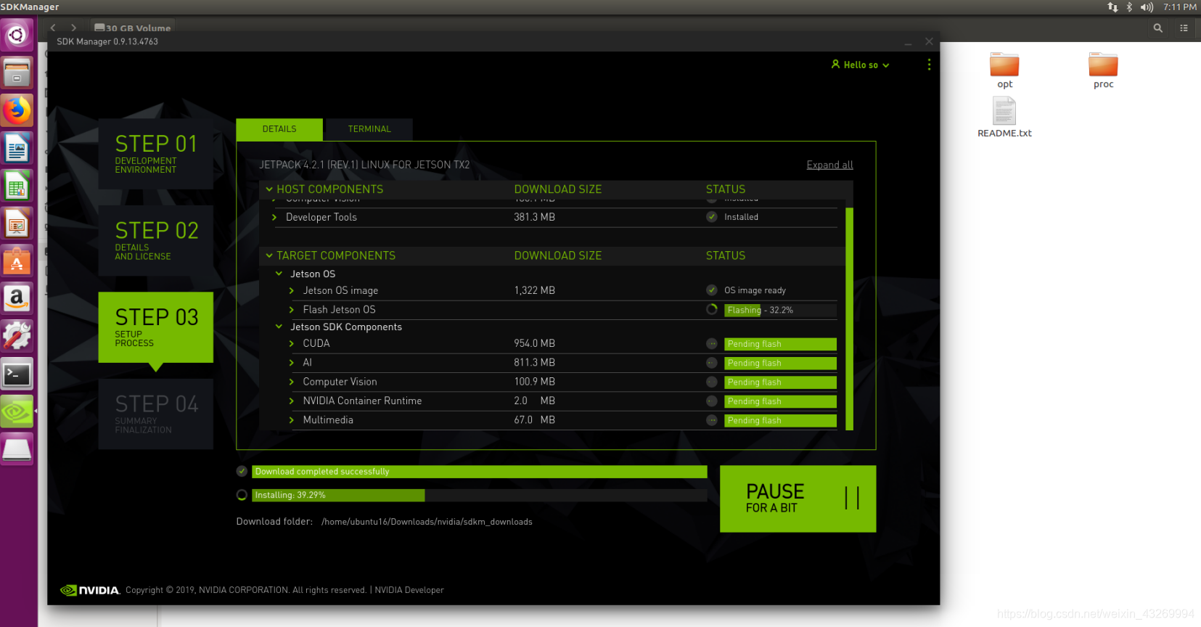Open Terminal from the dock
The height and width of the screenshot is (627, 1201).
[17, 374]
